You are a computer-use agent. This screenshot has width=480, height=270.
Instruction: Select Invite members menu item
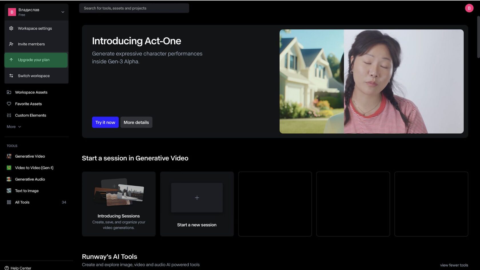tap(36, 44)
